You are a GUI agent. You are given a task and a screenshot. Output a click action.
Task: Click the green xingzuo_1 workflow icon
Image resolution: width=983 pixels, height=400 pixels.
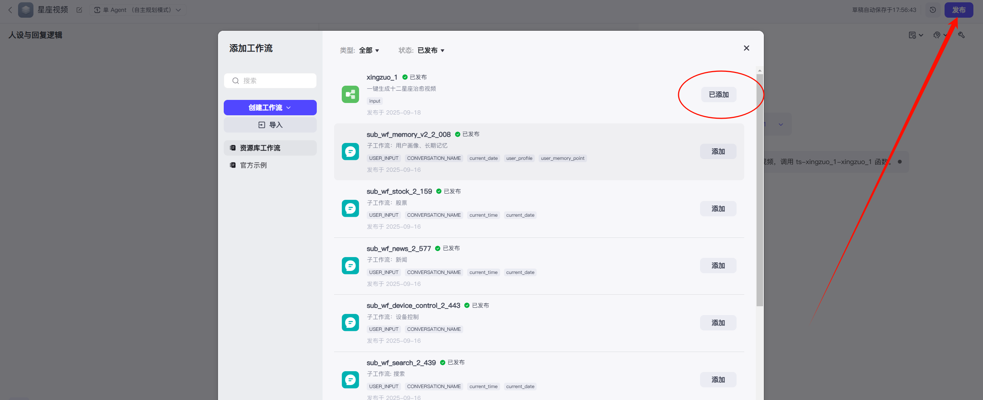[x=350, y=95]
